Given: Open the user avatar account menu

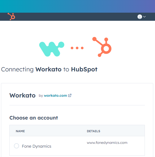Looking at the screenshot, I should pos(140,17).
